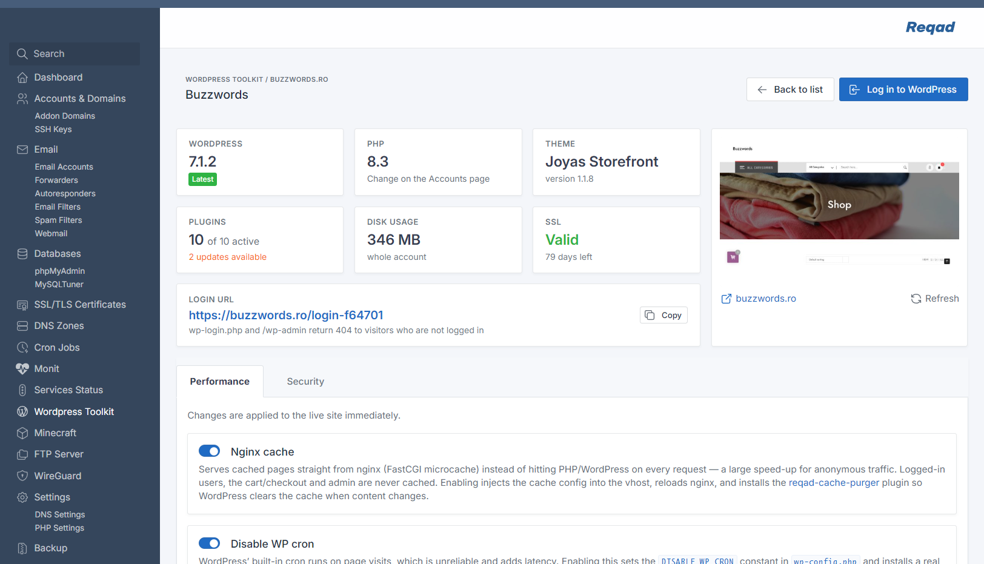This screenshot has height=564, width=984.
Task: Click the Backup file icon
Action: point(22,548)
